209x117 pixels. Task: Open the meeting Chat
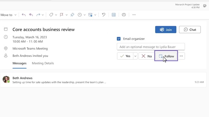190,30
